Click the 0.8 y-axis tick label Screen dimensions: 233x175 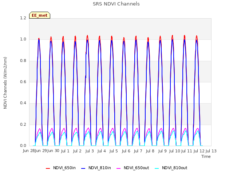[x=23, y=61]
